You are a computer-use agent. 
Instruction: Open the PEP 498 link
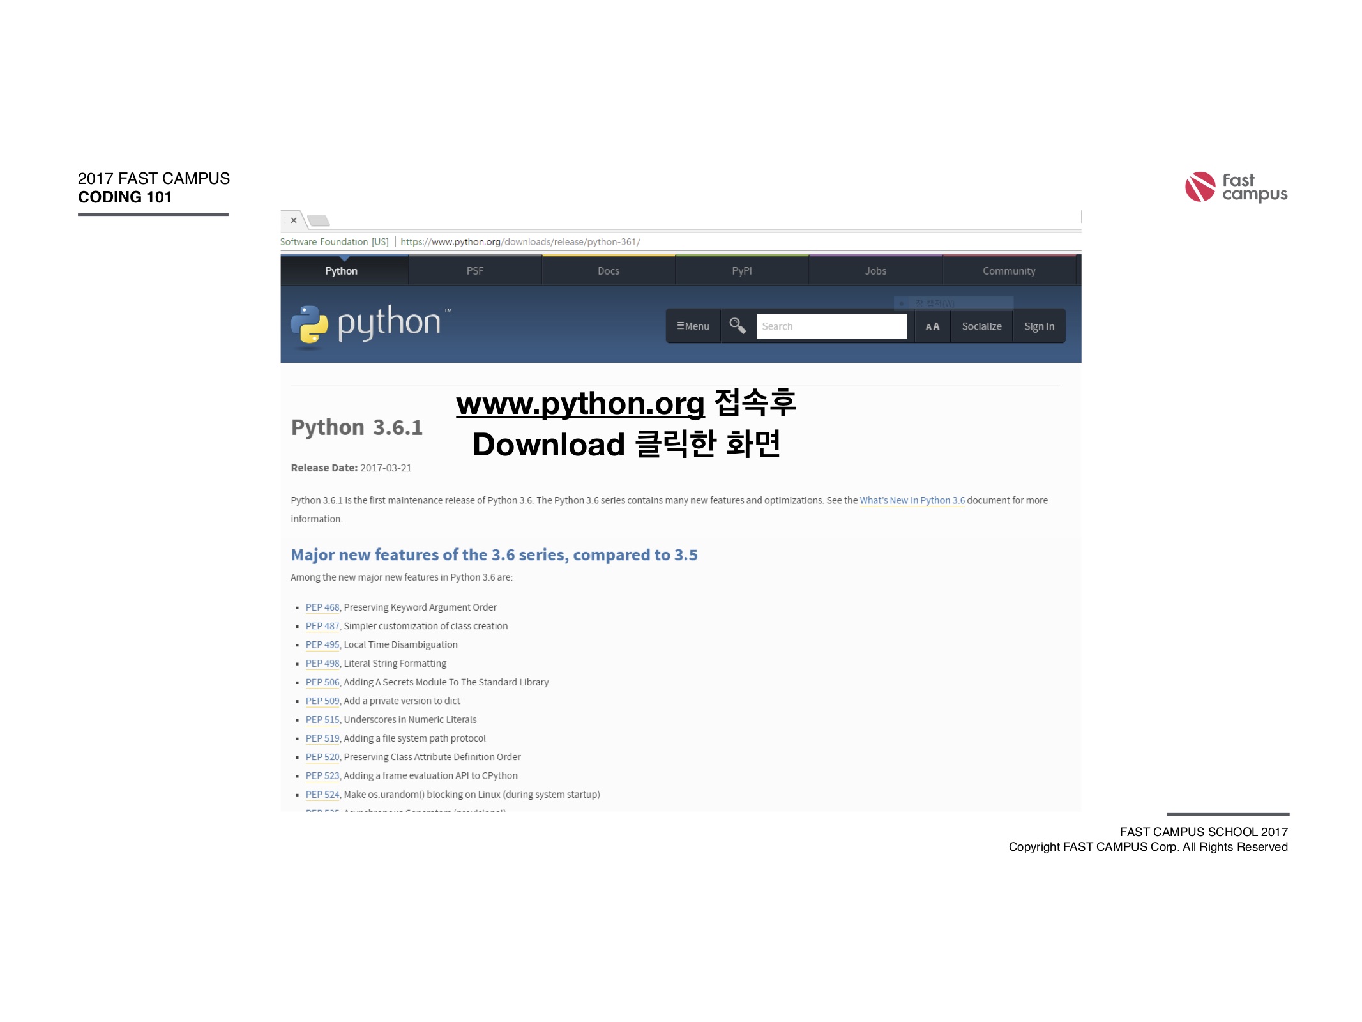point(322,664)
